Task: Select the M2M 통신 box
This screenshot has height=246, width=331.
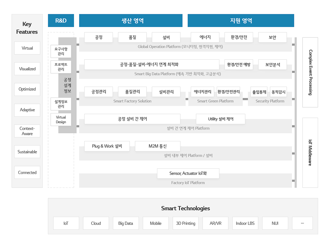Action: (x=157, y=146)
